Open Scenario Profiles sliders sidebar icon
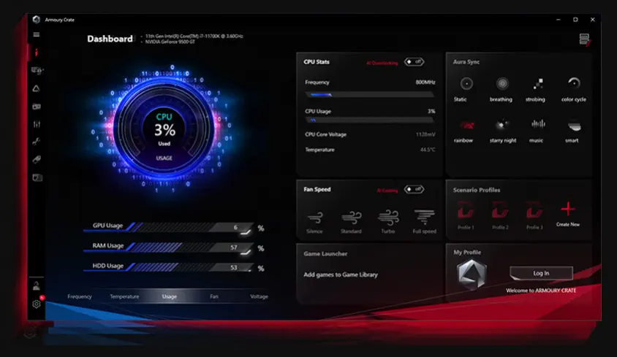The width and height of the screenshot is (617, 357). click(37, 124)
